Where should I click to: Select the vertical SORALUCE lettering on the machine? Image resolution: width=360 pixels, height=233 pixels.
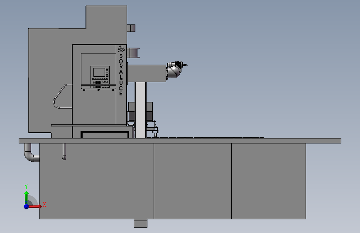(121, 75)
